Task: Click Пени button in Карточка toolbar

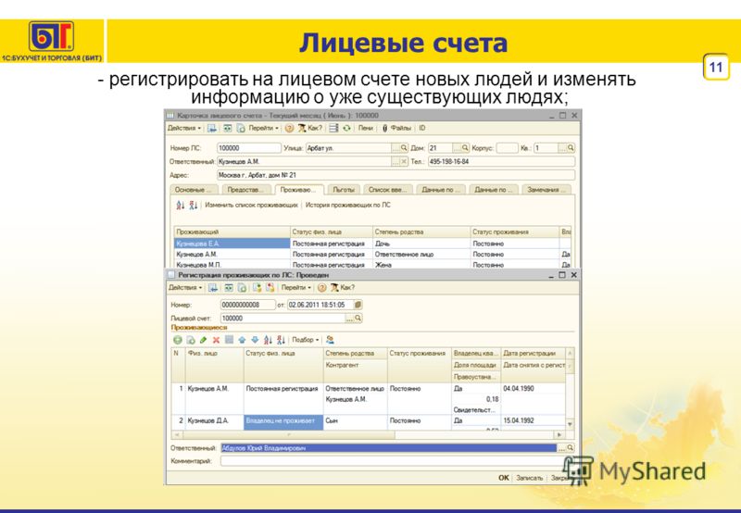Action: (x=365, y=128)
